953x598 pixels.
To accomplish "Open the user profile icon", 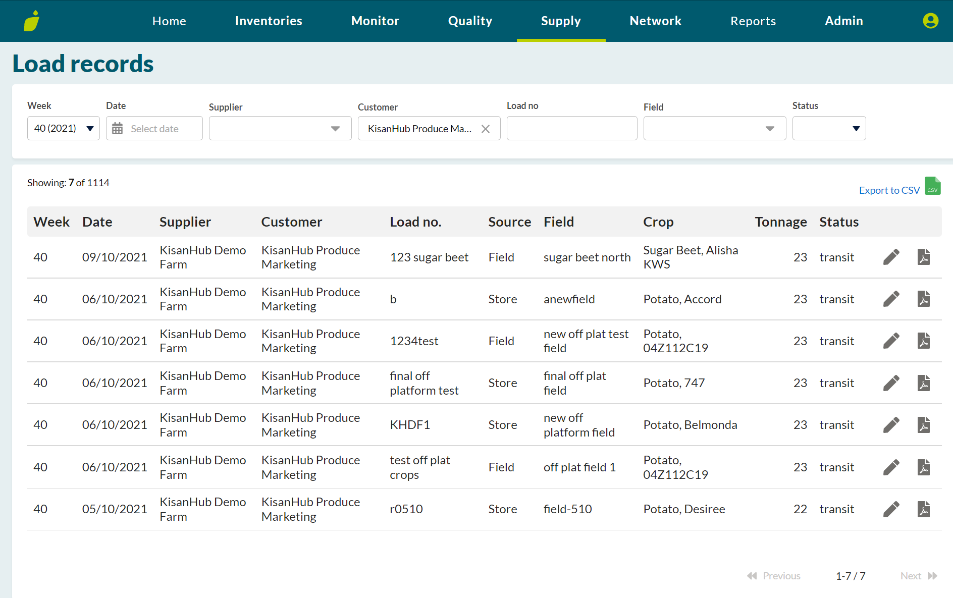I will tap(930, 21).
